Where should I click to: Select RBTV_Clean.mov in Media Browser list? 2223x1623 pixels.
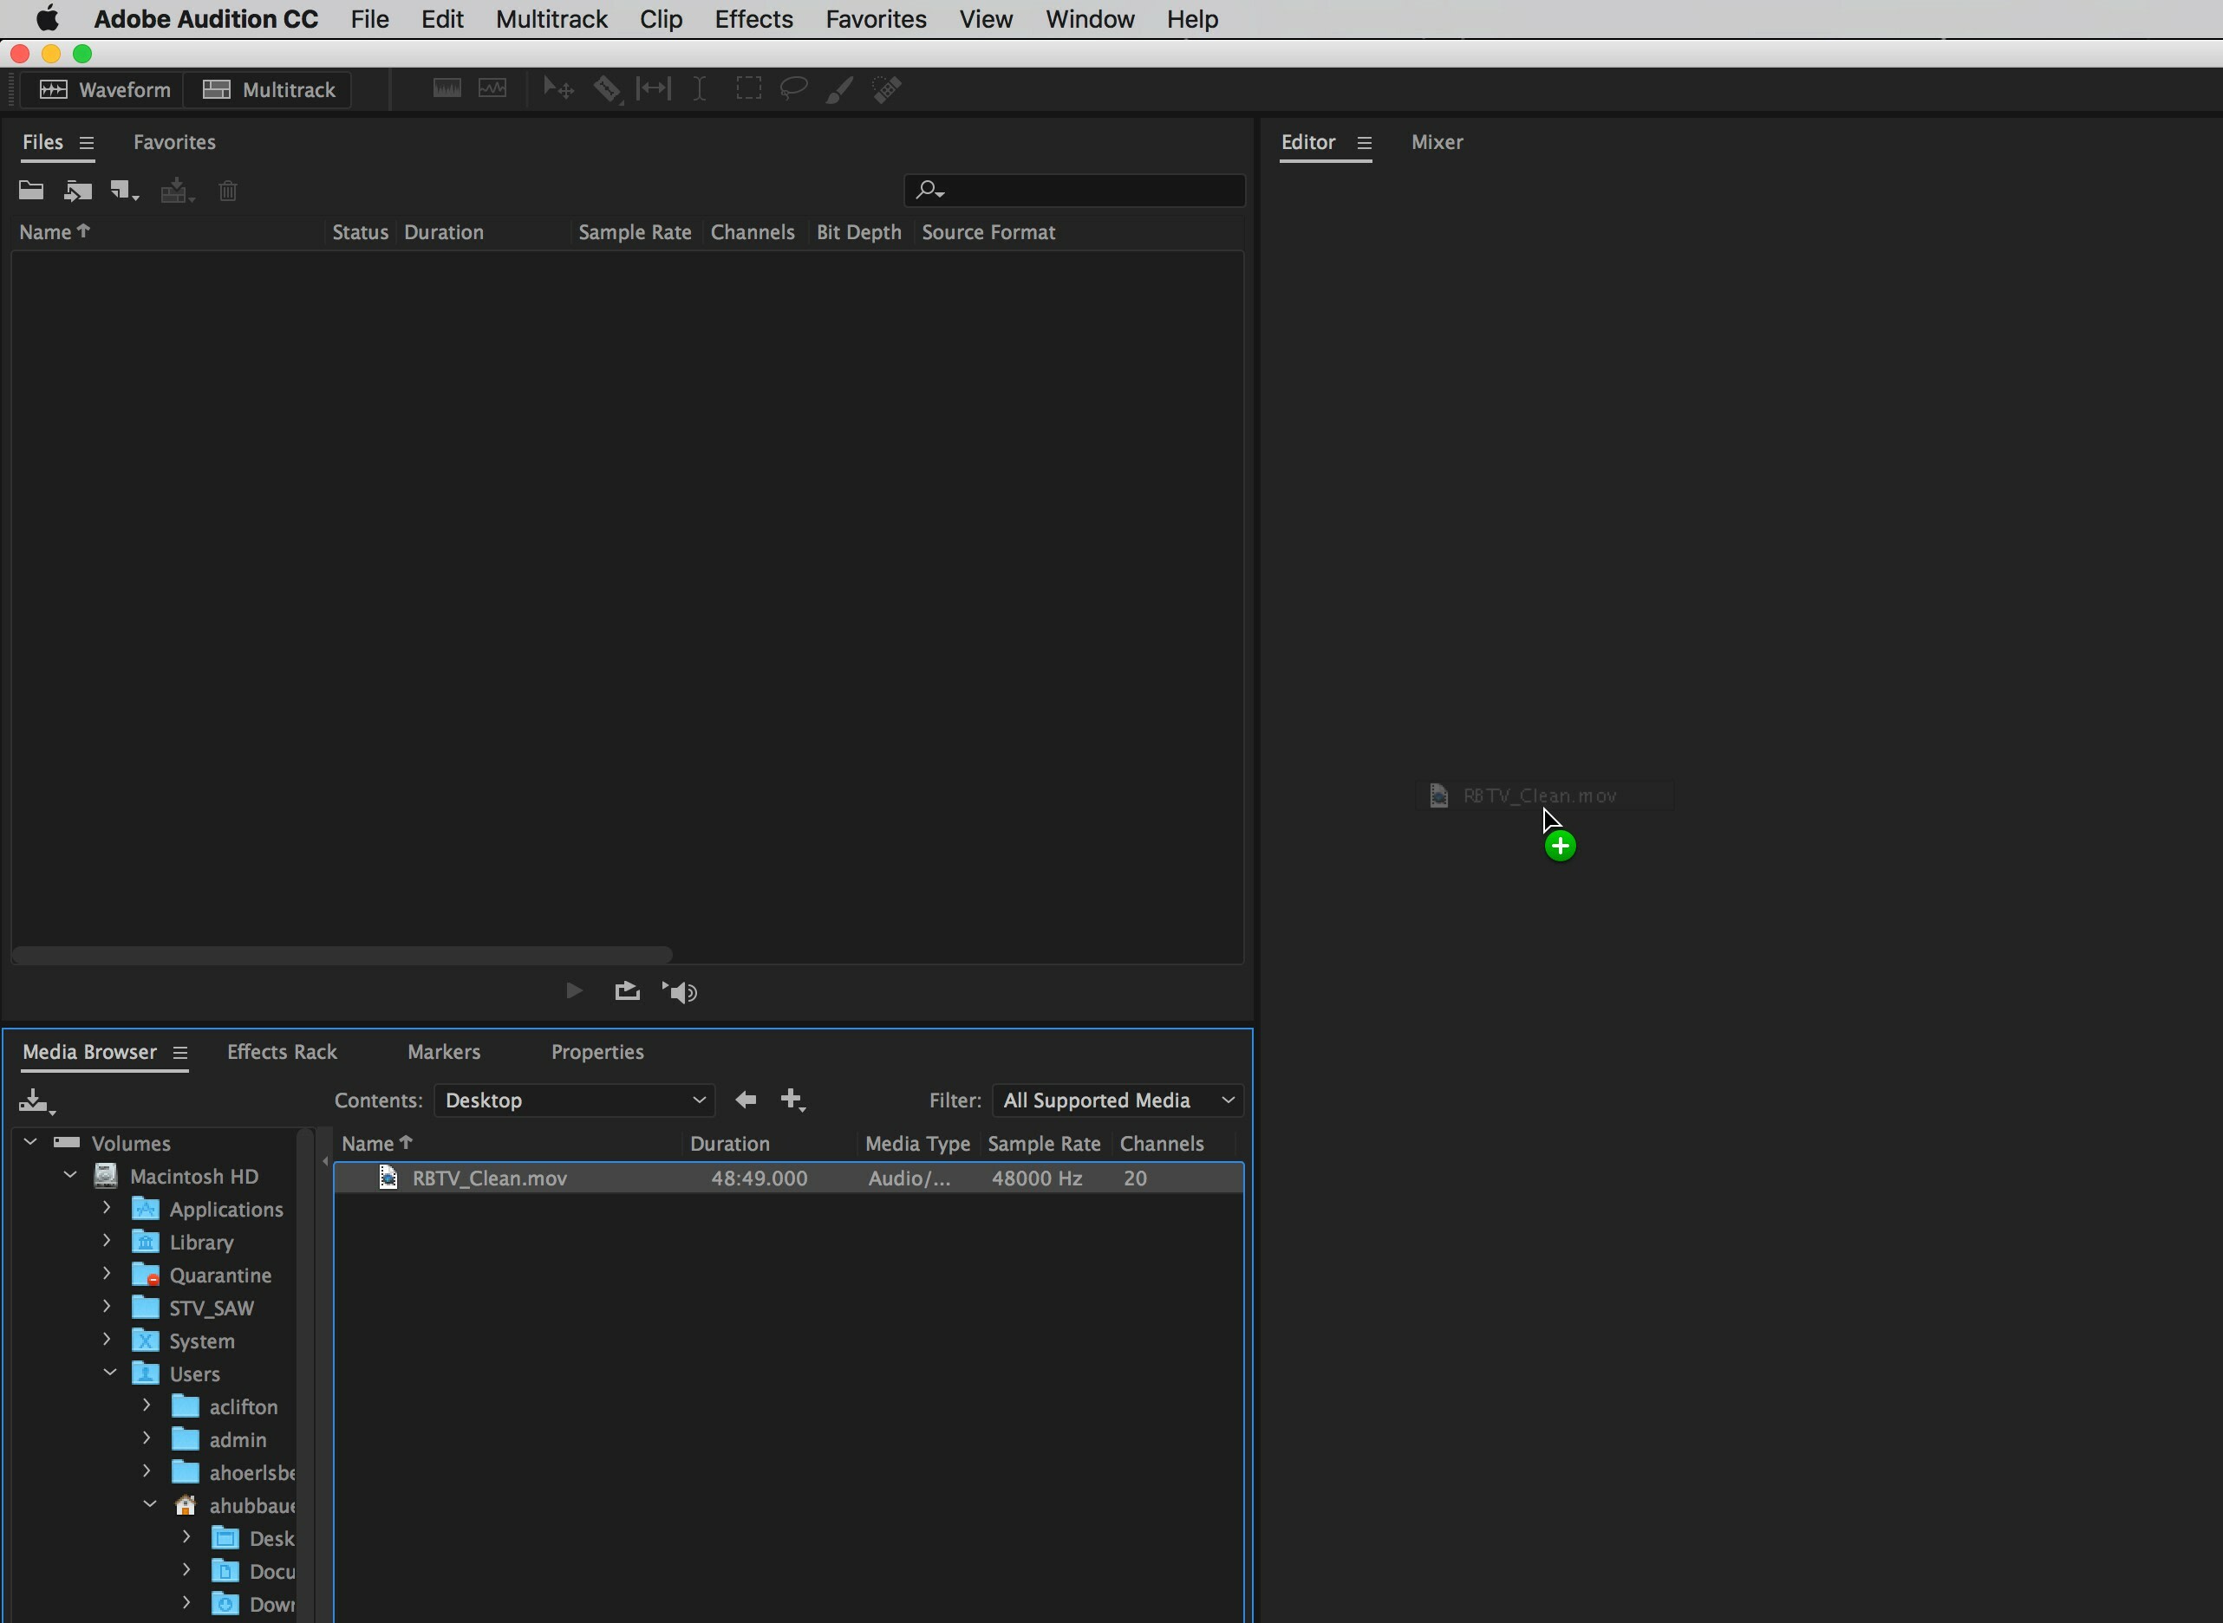[489, 1178]
